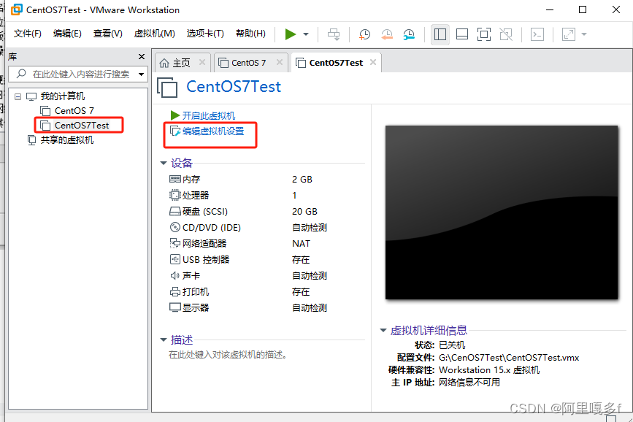Open the console view icon on far right
The image size is (633, 422).
(536, 34)
